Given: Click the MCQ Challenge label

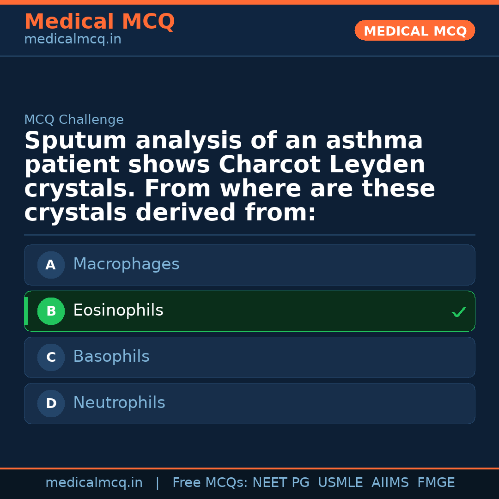Looking at the screenshot, I should coord(74,120).
